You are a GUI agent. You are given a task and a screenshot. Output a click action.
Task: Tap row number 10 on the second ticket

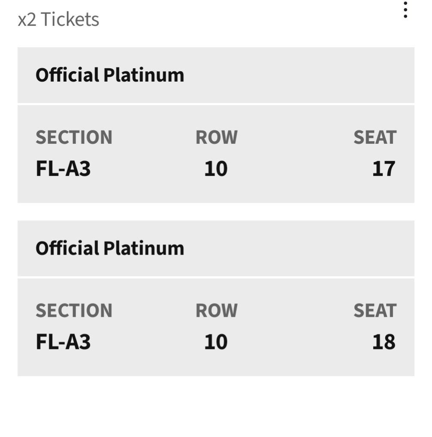tap(216, 342)
